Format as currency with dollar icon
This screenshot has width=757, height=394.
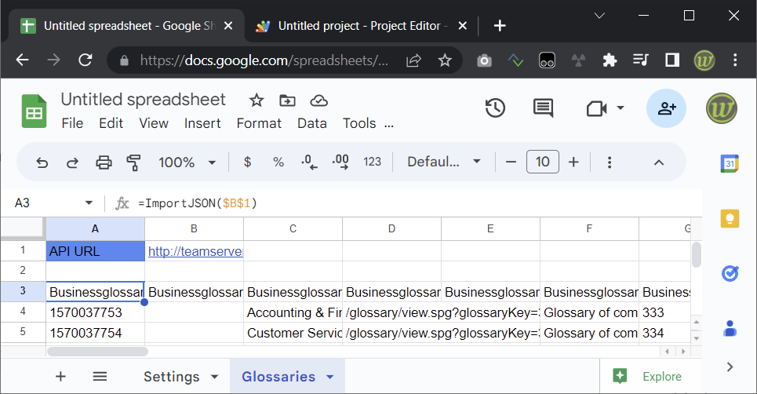[x=247, y=162]
